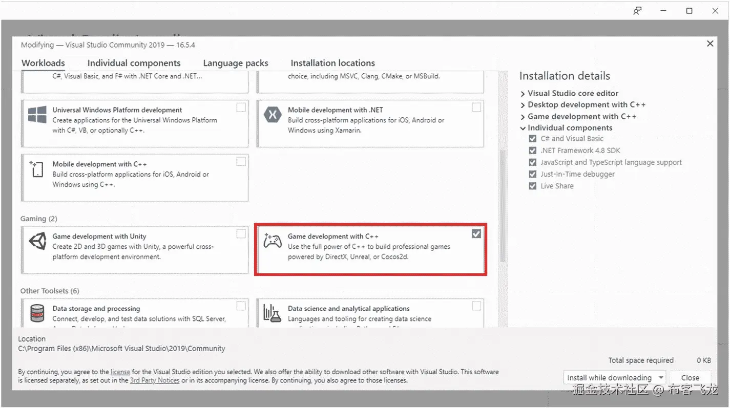Screen dimensions: 730x408
Task: Uncheck Just-In-Time debugger component
Action: pos(533,174)
